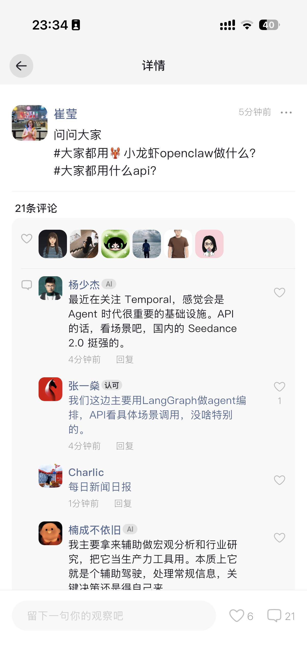Like Charlic's comment with the heart
The image size is (307, 667).
tap(279, 480)
